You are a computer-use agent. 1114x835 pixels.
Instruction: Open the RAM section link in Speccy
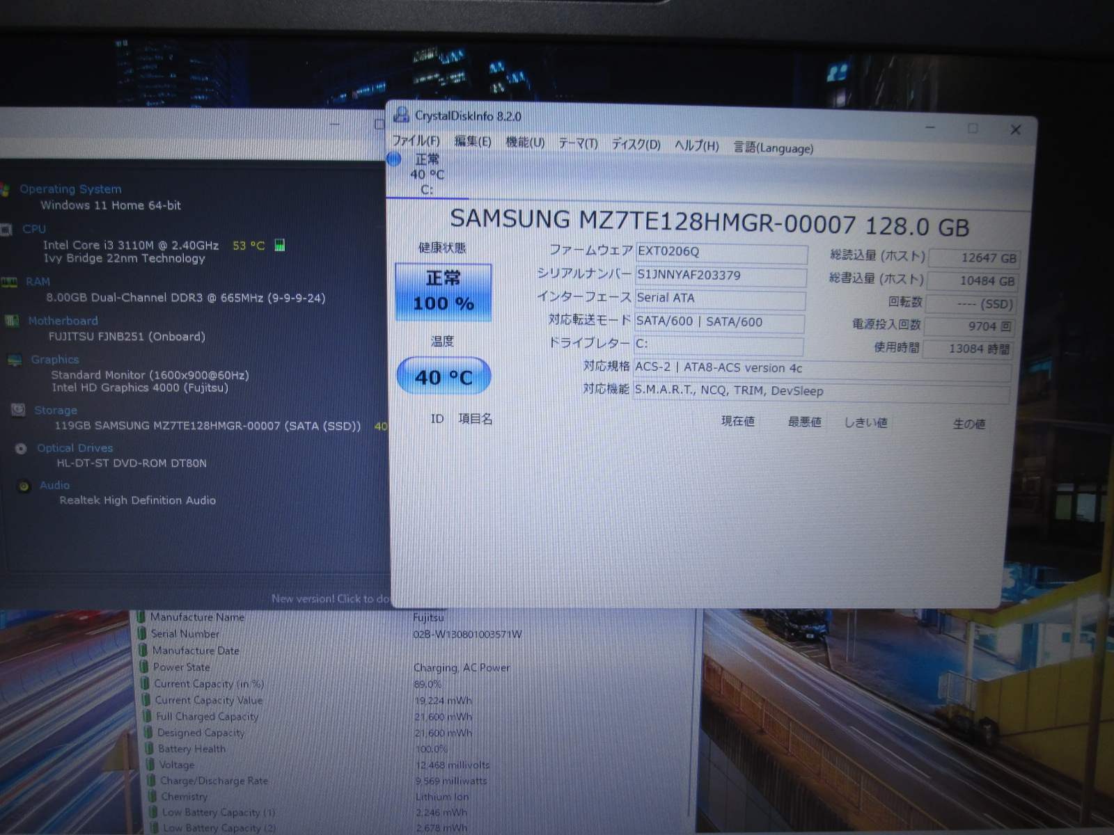(x=38, y=282)
